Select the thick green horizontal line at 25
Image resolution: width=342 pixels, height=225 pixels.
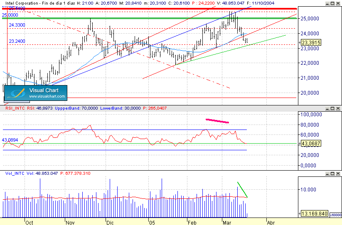(x=150, y=18)
